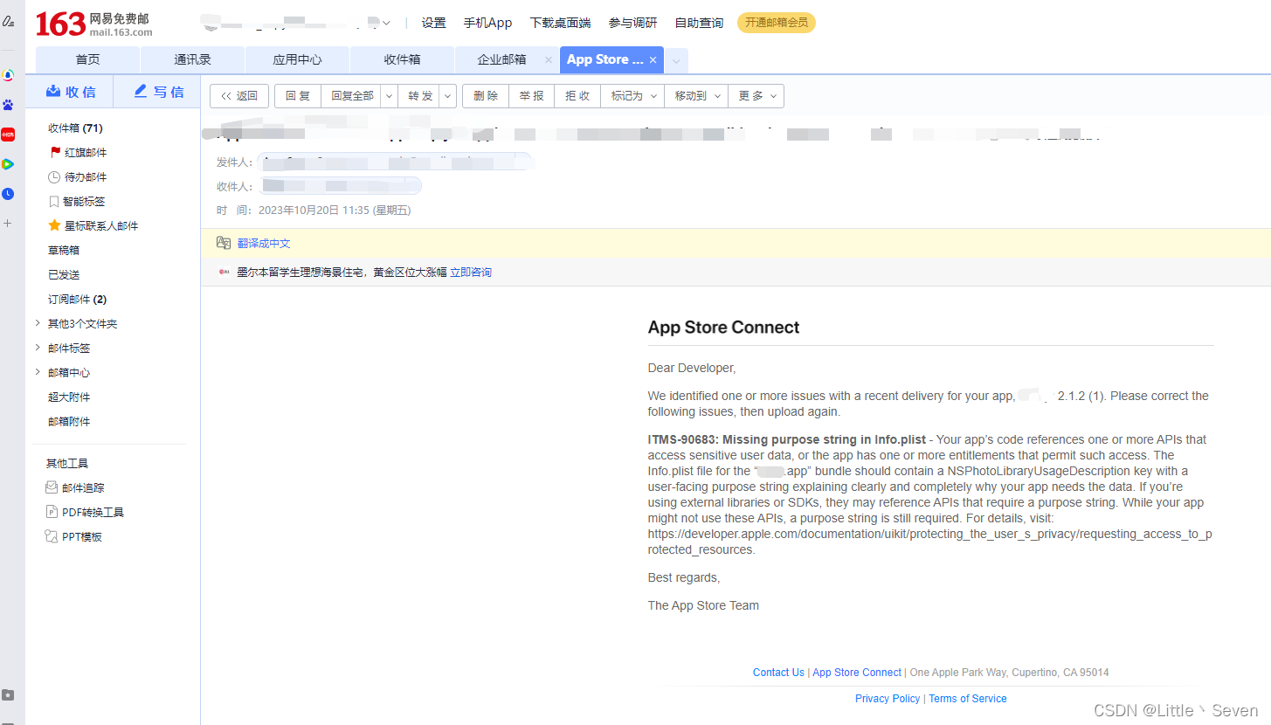1271x725 pixels.
Task: Open the account name dropdown arrow
Action: pos(386,24)
